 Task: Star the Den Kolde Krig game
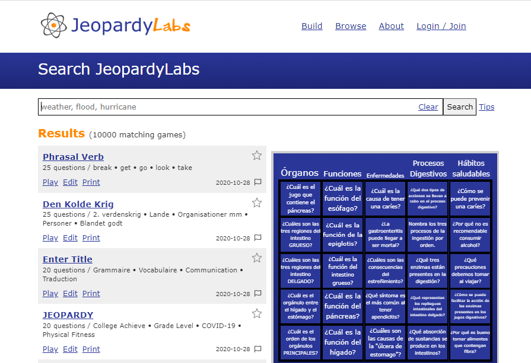257,203
